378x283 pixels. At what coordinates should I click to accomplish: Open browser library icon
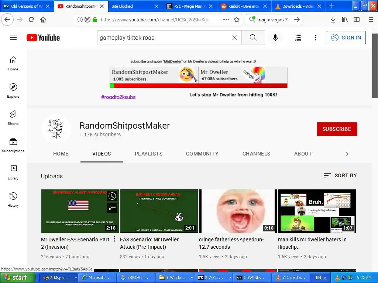[345, 20]
